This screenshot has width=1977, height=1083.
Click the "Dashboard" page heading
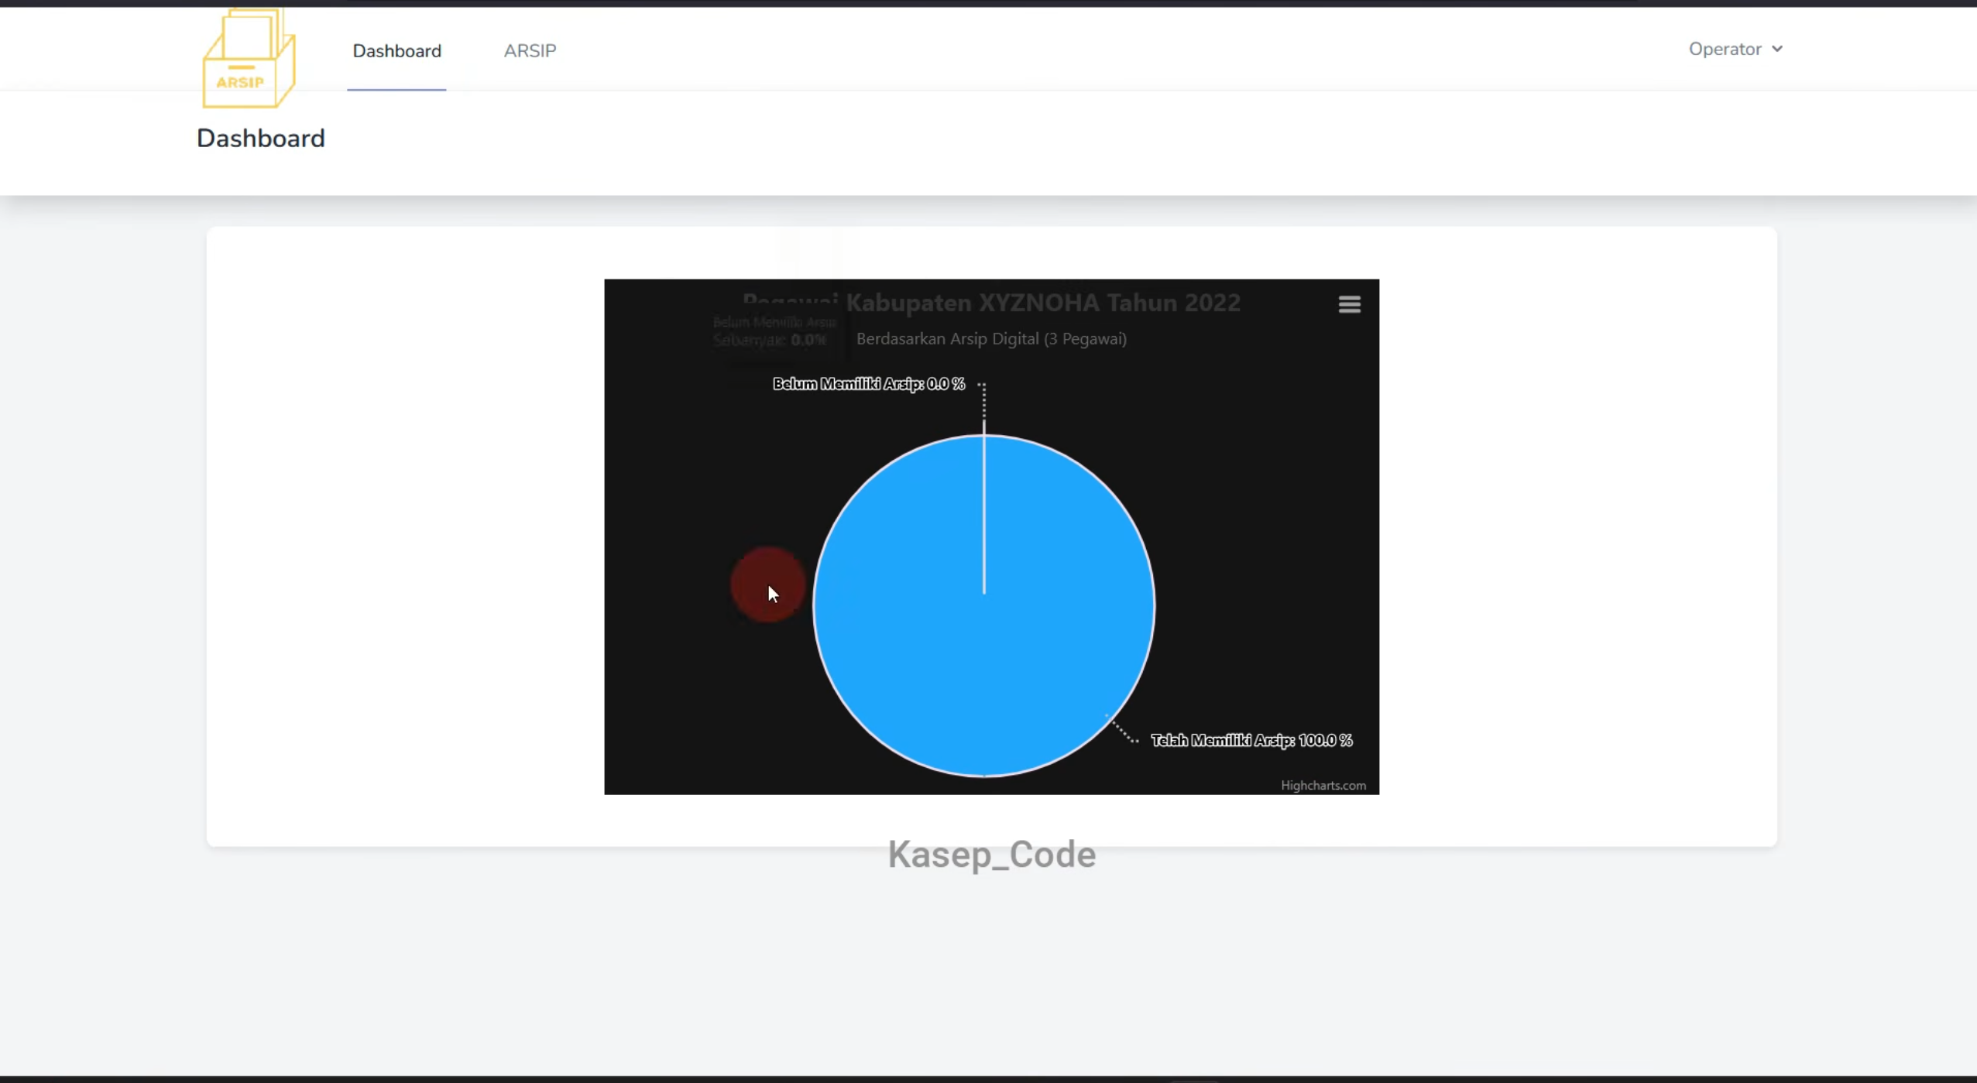coord(260,138)
